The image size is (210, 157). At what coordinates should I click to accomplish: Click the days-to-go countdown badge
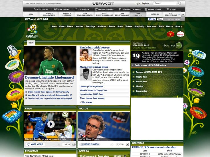[179, 45]
